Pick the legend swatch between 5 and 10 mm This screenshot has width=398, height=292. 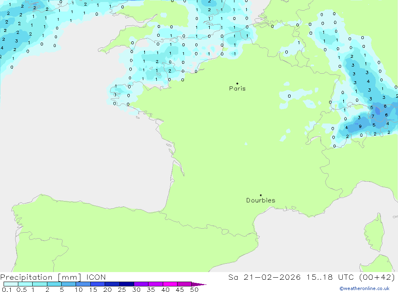69,284
